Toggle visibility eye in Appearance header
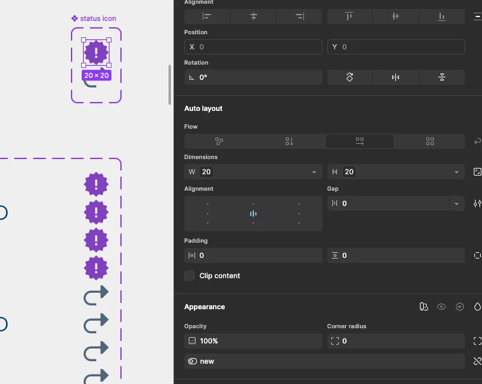482x384 pixels. [x=441, y=307]
